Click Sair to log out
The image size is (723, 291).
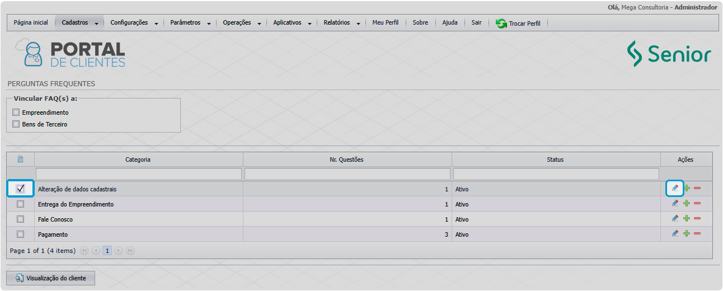point(476,23)
